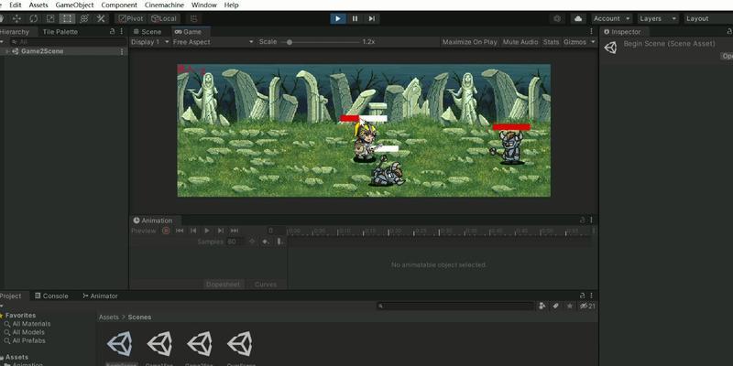Select the Rect tool
The width and height of the screenshot is (733, 366).
click(x=67, y=18)
